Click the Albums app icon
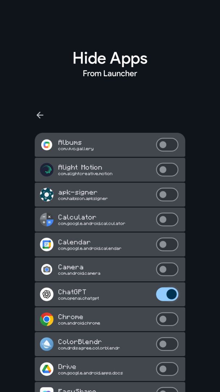 47,145
